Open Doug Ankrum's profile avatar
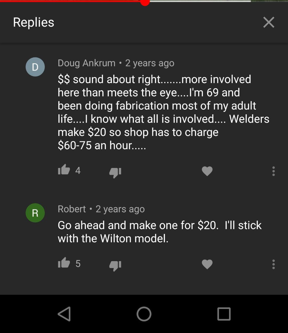The image size is (288, 333). click(x=35, y=67)
